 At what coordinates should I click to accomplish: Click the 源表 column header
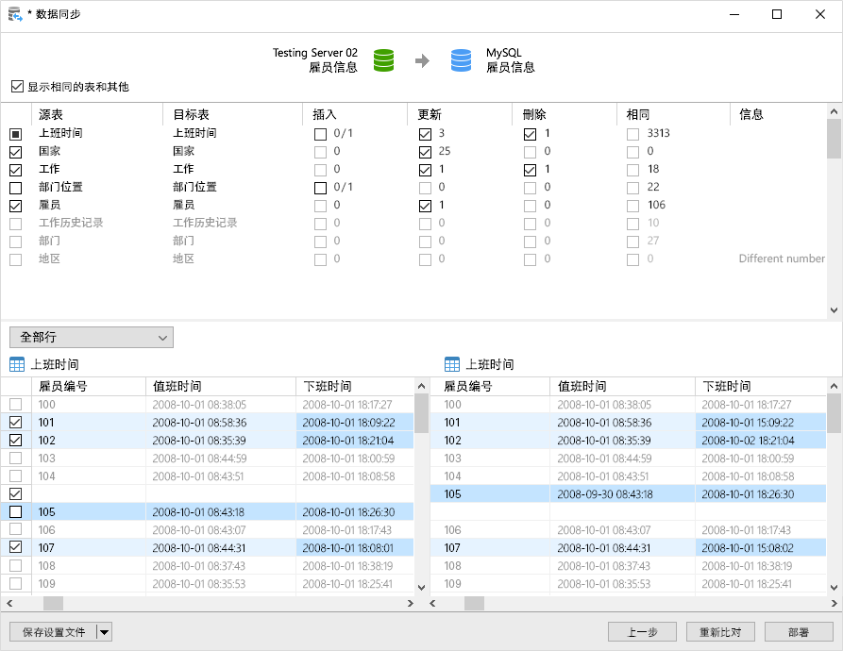(51, 114)
